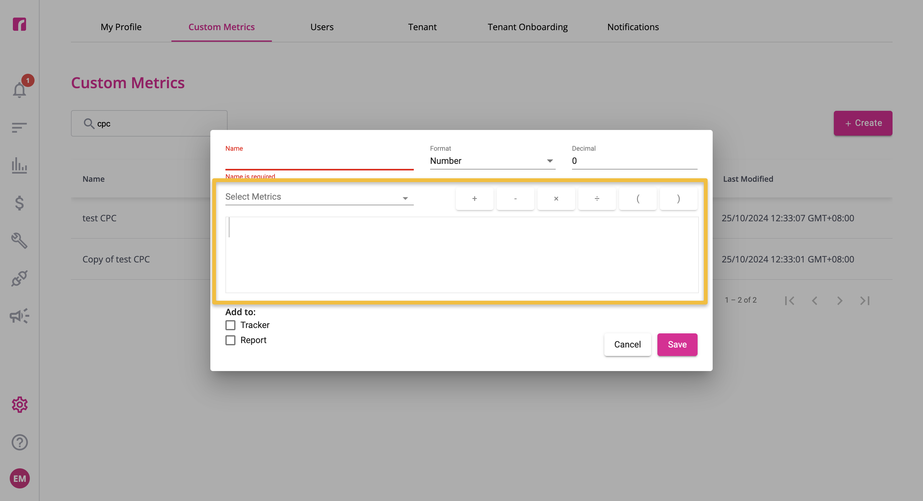923x501 pixels.
Task: Expand the Select Metrics dropdown
Action: click(319, 197)
